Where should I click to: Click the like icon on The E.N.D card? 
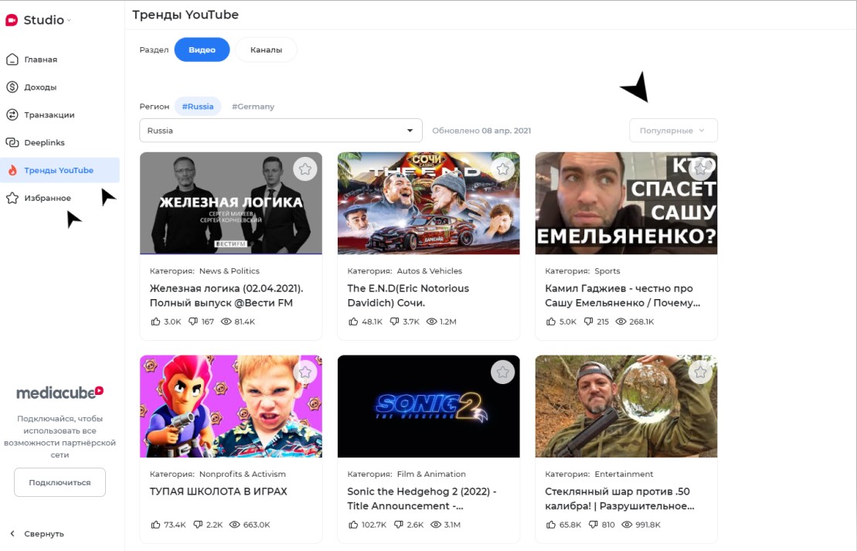coord(354,321)
